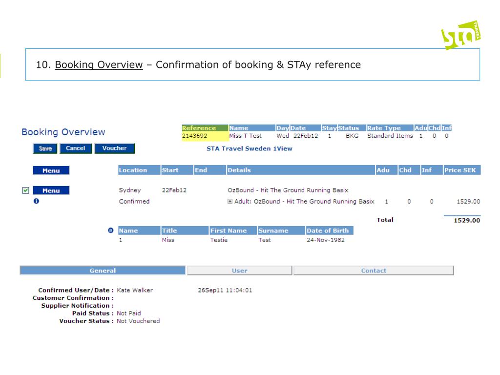Open the top Menu button above the checkbox
Image resolution: width=500 pixels, height=375 pixels.
coord(51,170)
